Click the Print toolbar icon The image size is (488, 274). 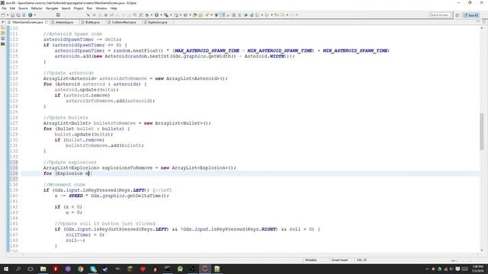[x=24, y=15]
